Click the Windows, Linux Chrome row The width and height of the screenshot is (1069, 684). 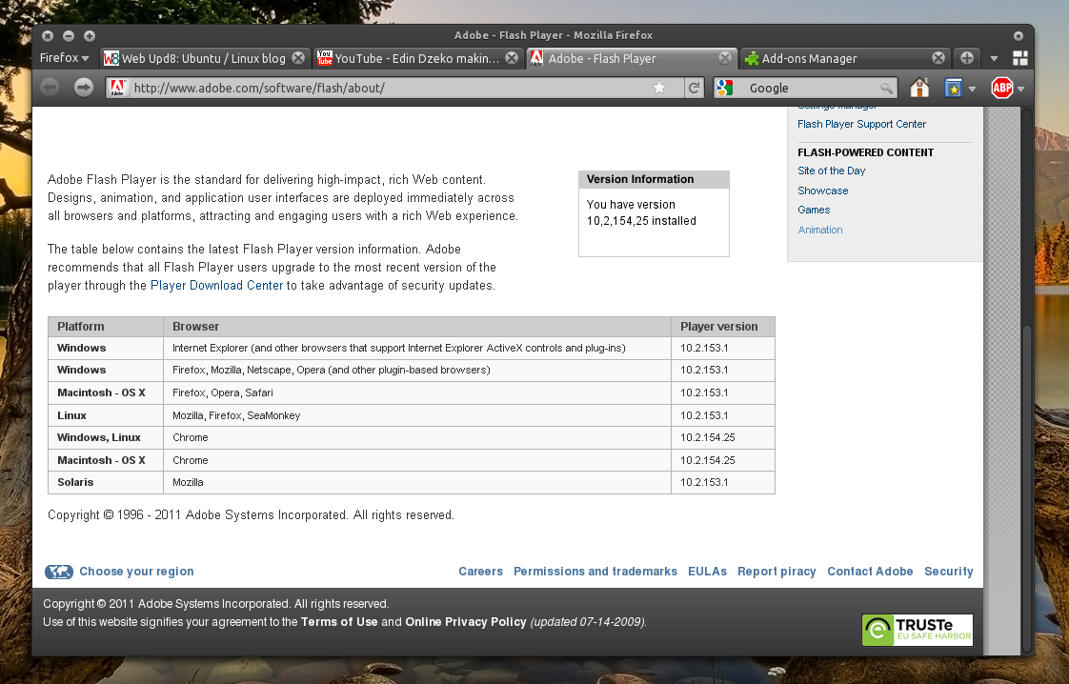411,438
